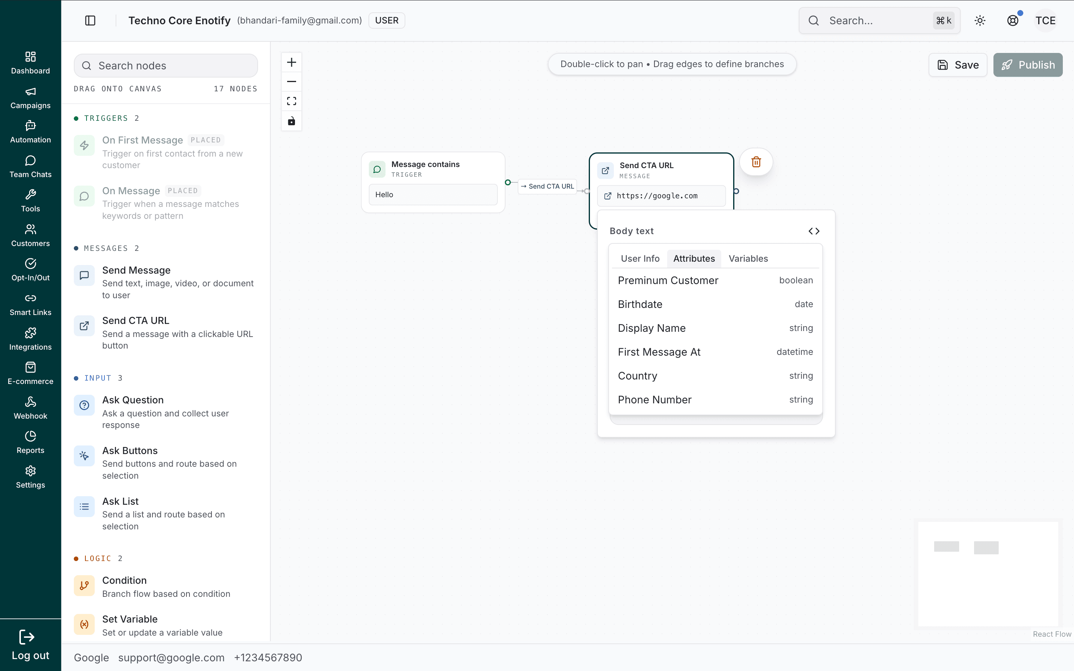Click the On First Message trigger
Image resolution: width=1074 pixels, height=671 pixels.
166,152
